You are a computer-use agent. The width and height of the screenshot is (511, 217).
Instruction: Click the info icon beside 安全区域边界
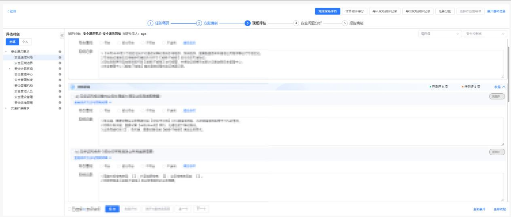click(x=60, y=63)
